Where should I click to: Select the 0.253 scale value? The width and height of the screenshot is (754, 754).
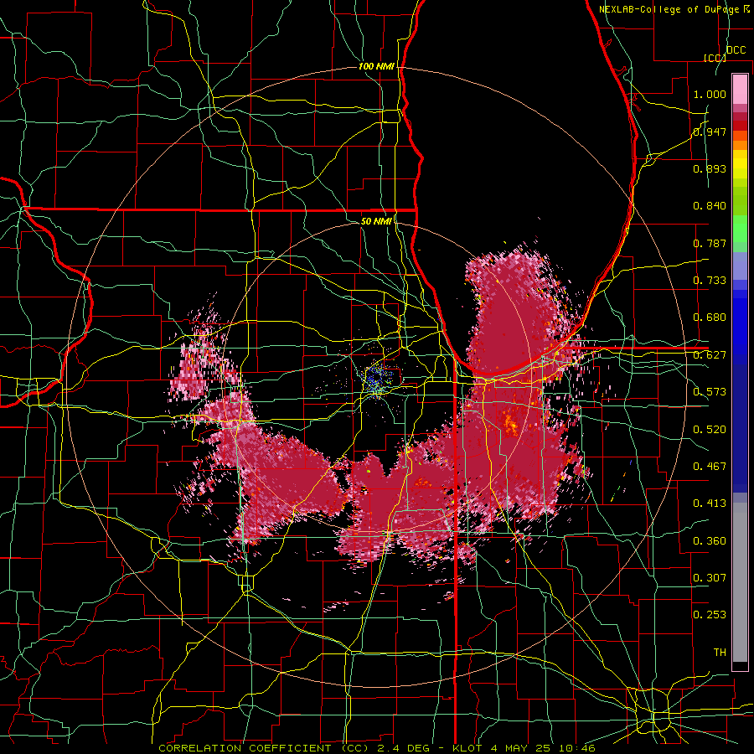point(710,615)
